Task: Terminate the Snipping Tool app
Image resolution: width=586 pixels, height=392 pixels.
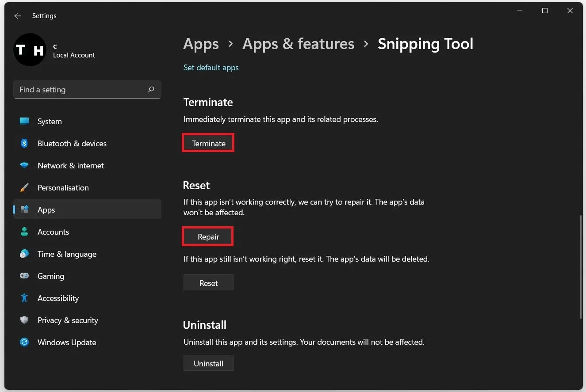Action: point(208,143)
